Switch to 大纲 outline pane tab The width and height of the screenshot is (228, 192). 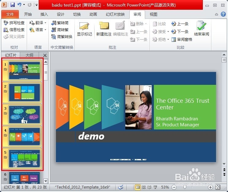click(30, 55)
